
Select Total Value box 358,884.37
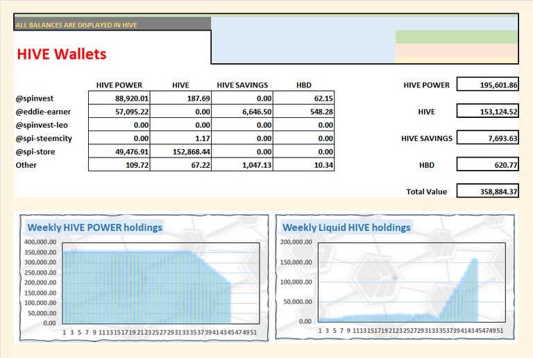[x=487, y=191]
